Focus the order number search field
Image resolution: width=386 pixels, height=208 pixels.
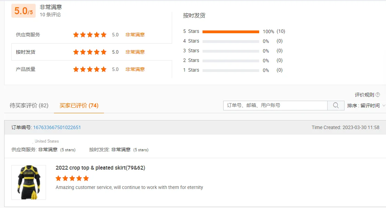point(275,106)
